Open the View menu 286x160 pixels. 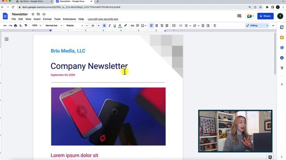28,19
